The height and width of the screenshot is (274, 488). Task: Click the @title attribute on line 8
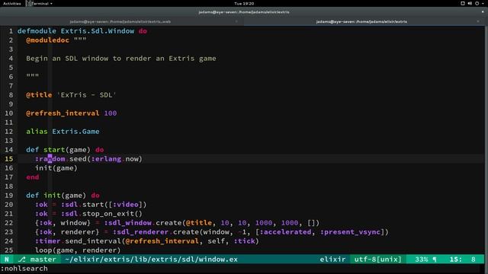coord(39,95)
